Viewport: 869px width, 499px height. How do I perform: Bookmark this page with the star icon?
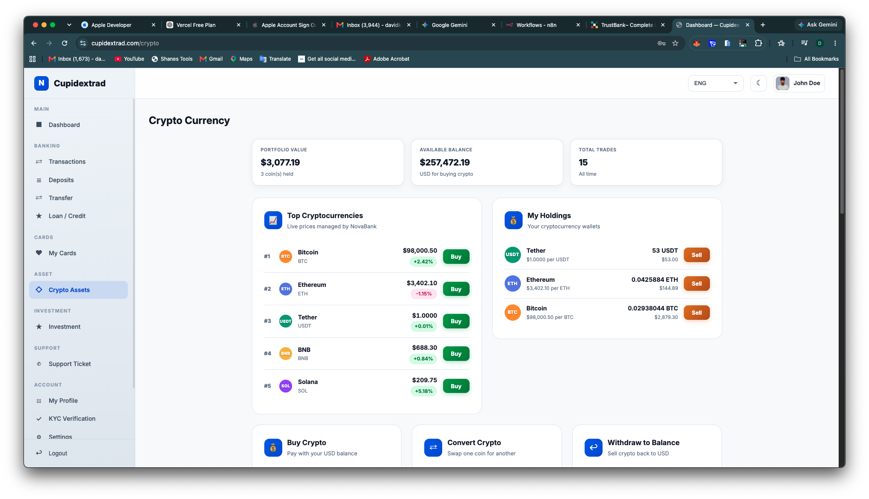click(x=675, y=43)
